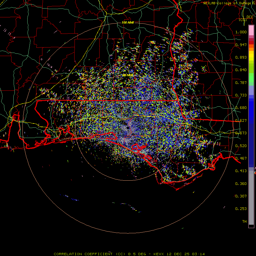
Task: Click the 0.253 legend value
Action: (241, 209)
